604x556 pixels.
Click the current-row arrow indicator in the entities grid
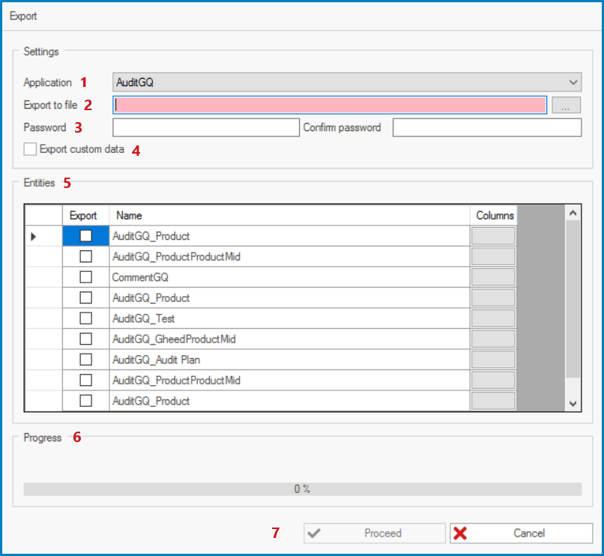point(34,236)
